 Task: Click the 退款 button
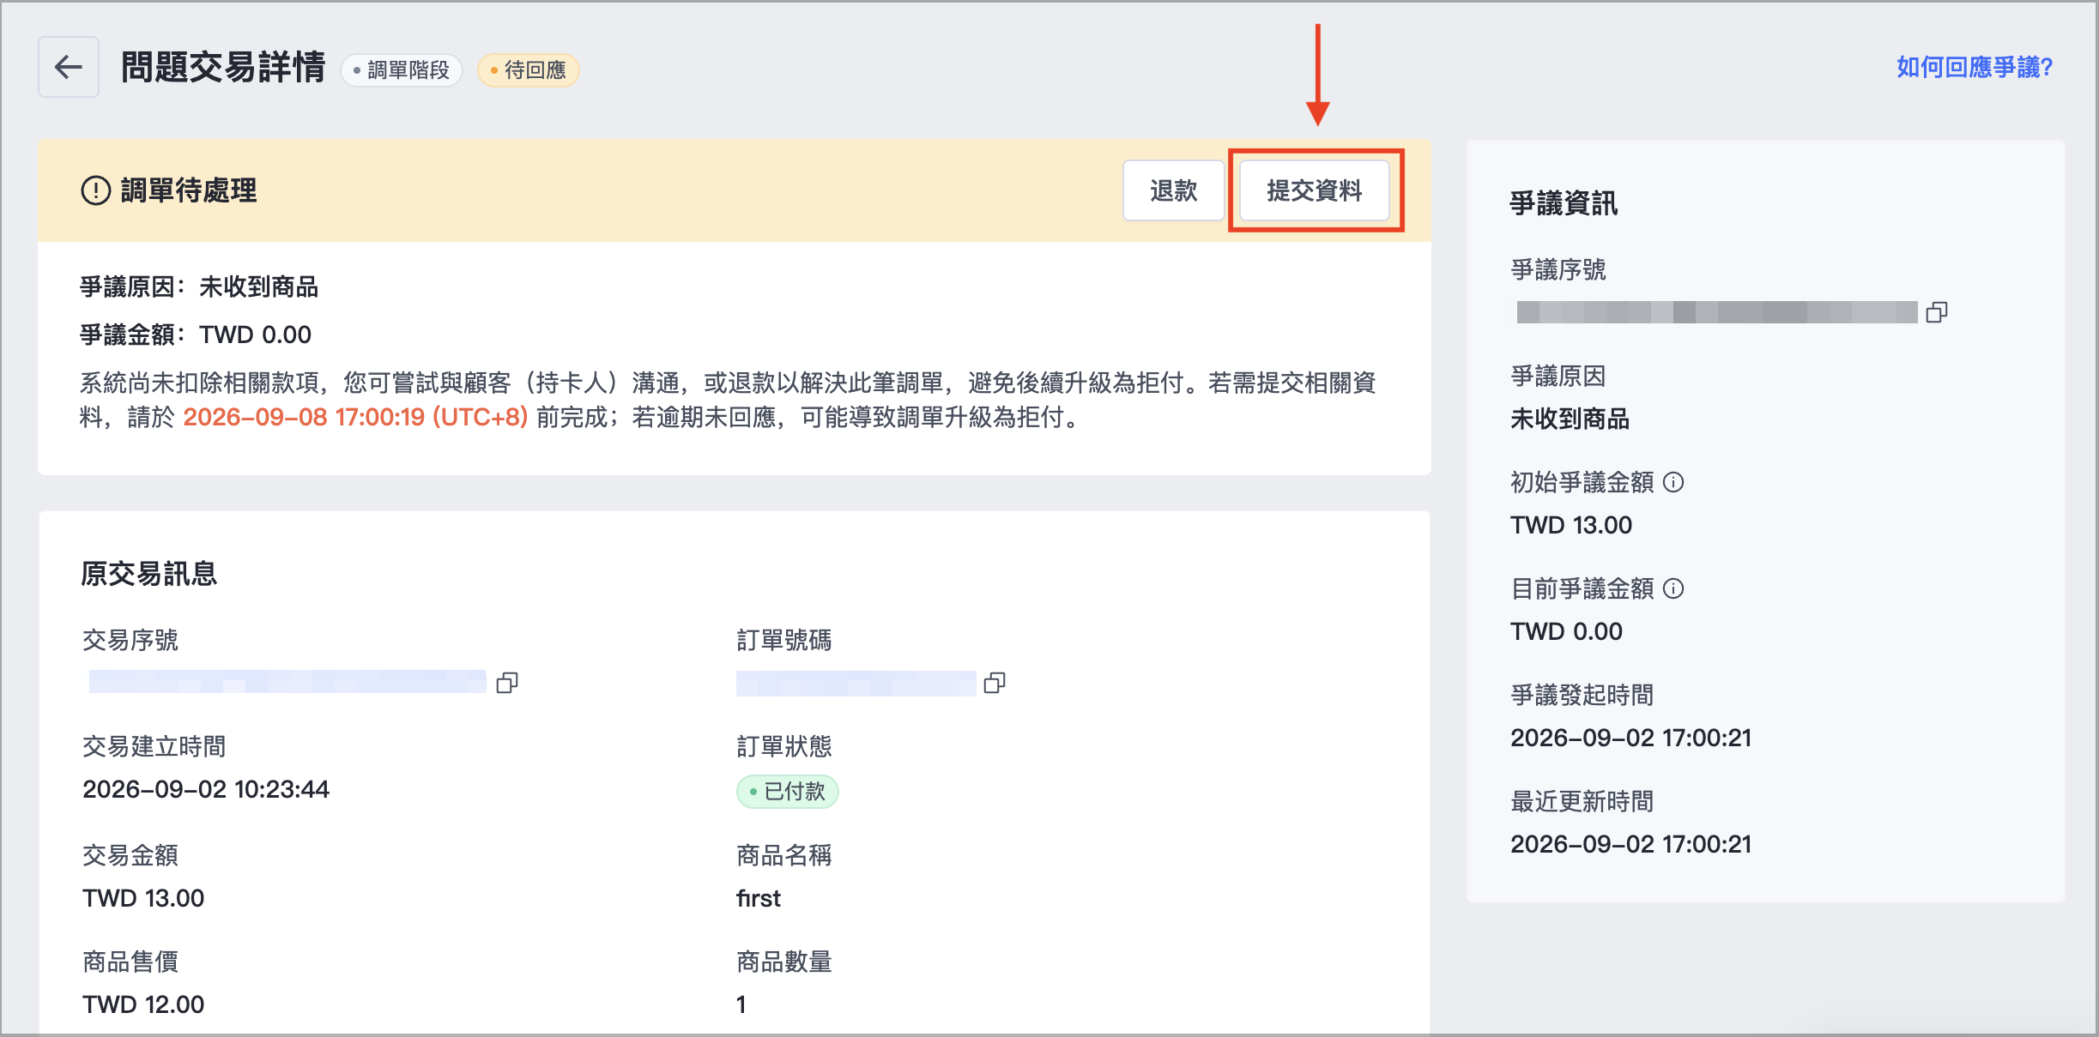(1173, 190)
